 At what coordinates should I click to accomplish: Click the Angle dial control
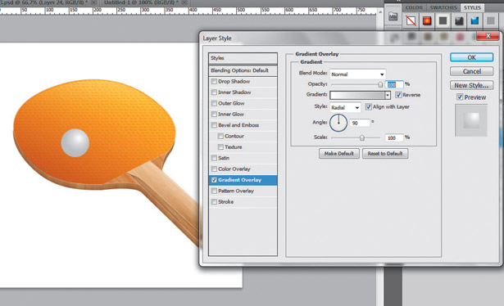click(x=338, y=123)
